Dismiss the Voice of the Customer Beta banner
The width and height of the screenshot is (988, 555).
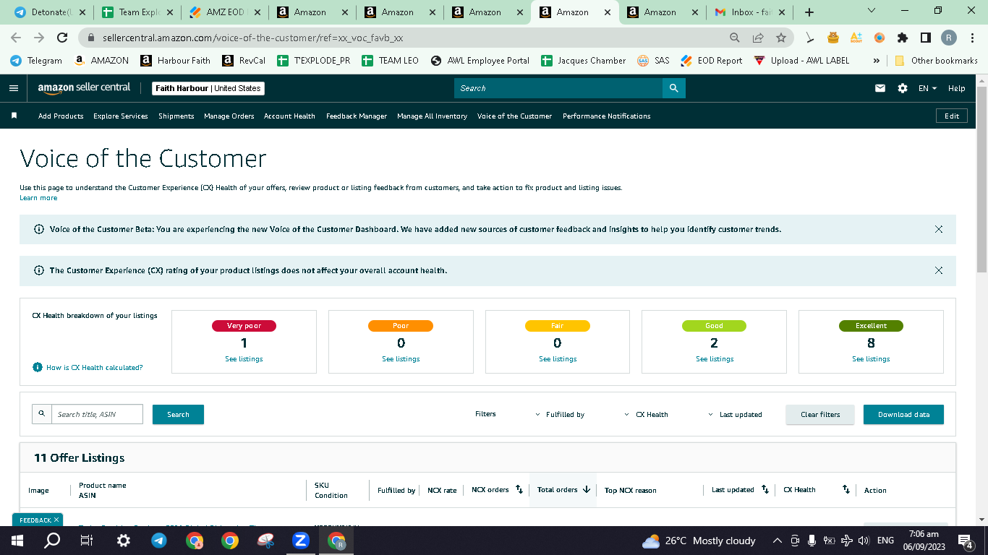[x=939, y=229]
